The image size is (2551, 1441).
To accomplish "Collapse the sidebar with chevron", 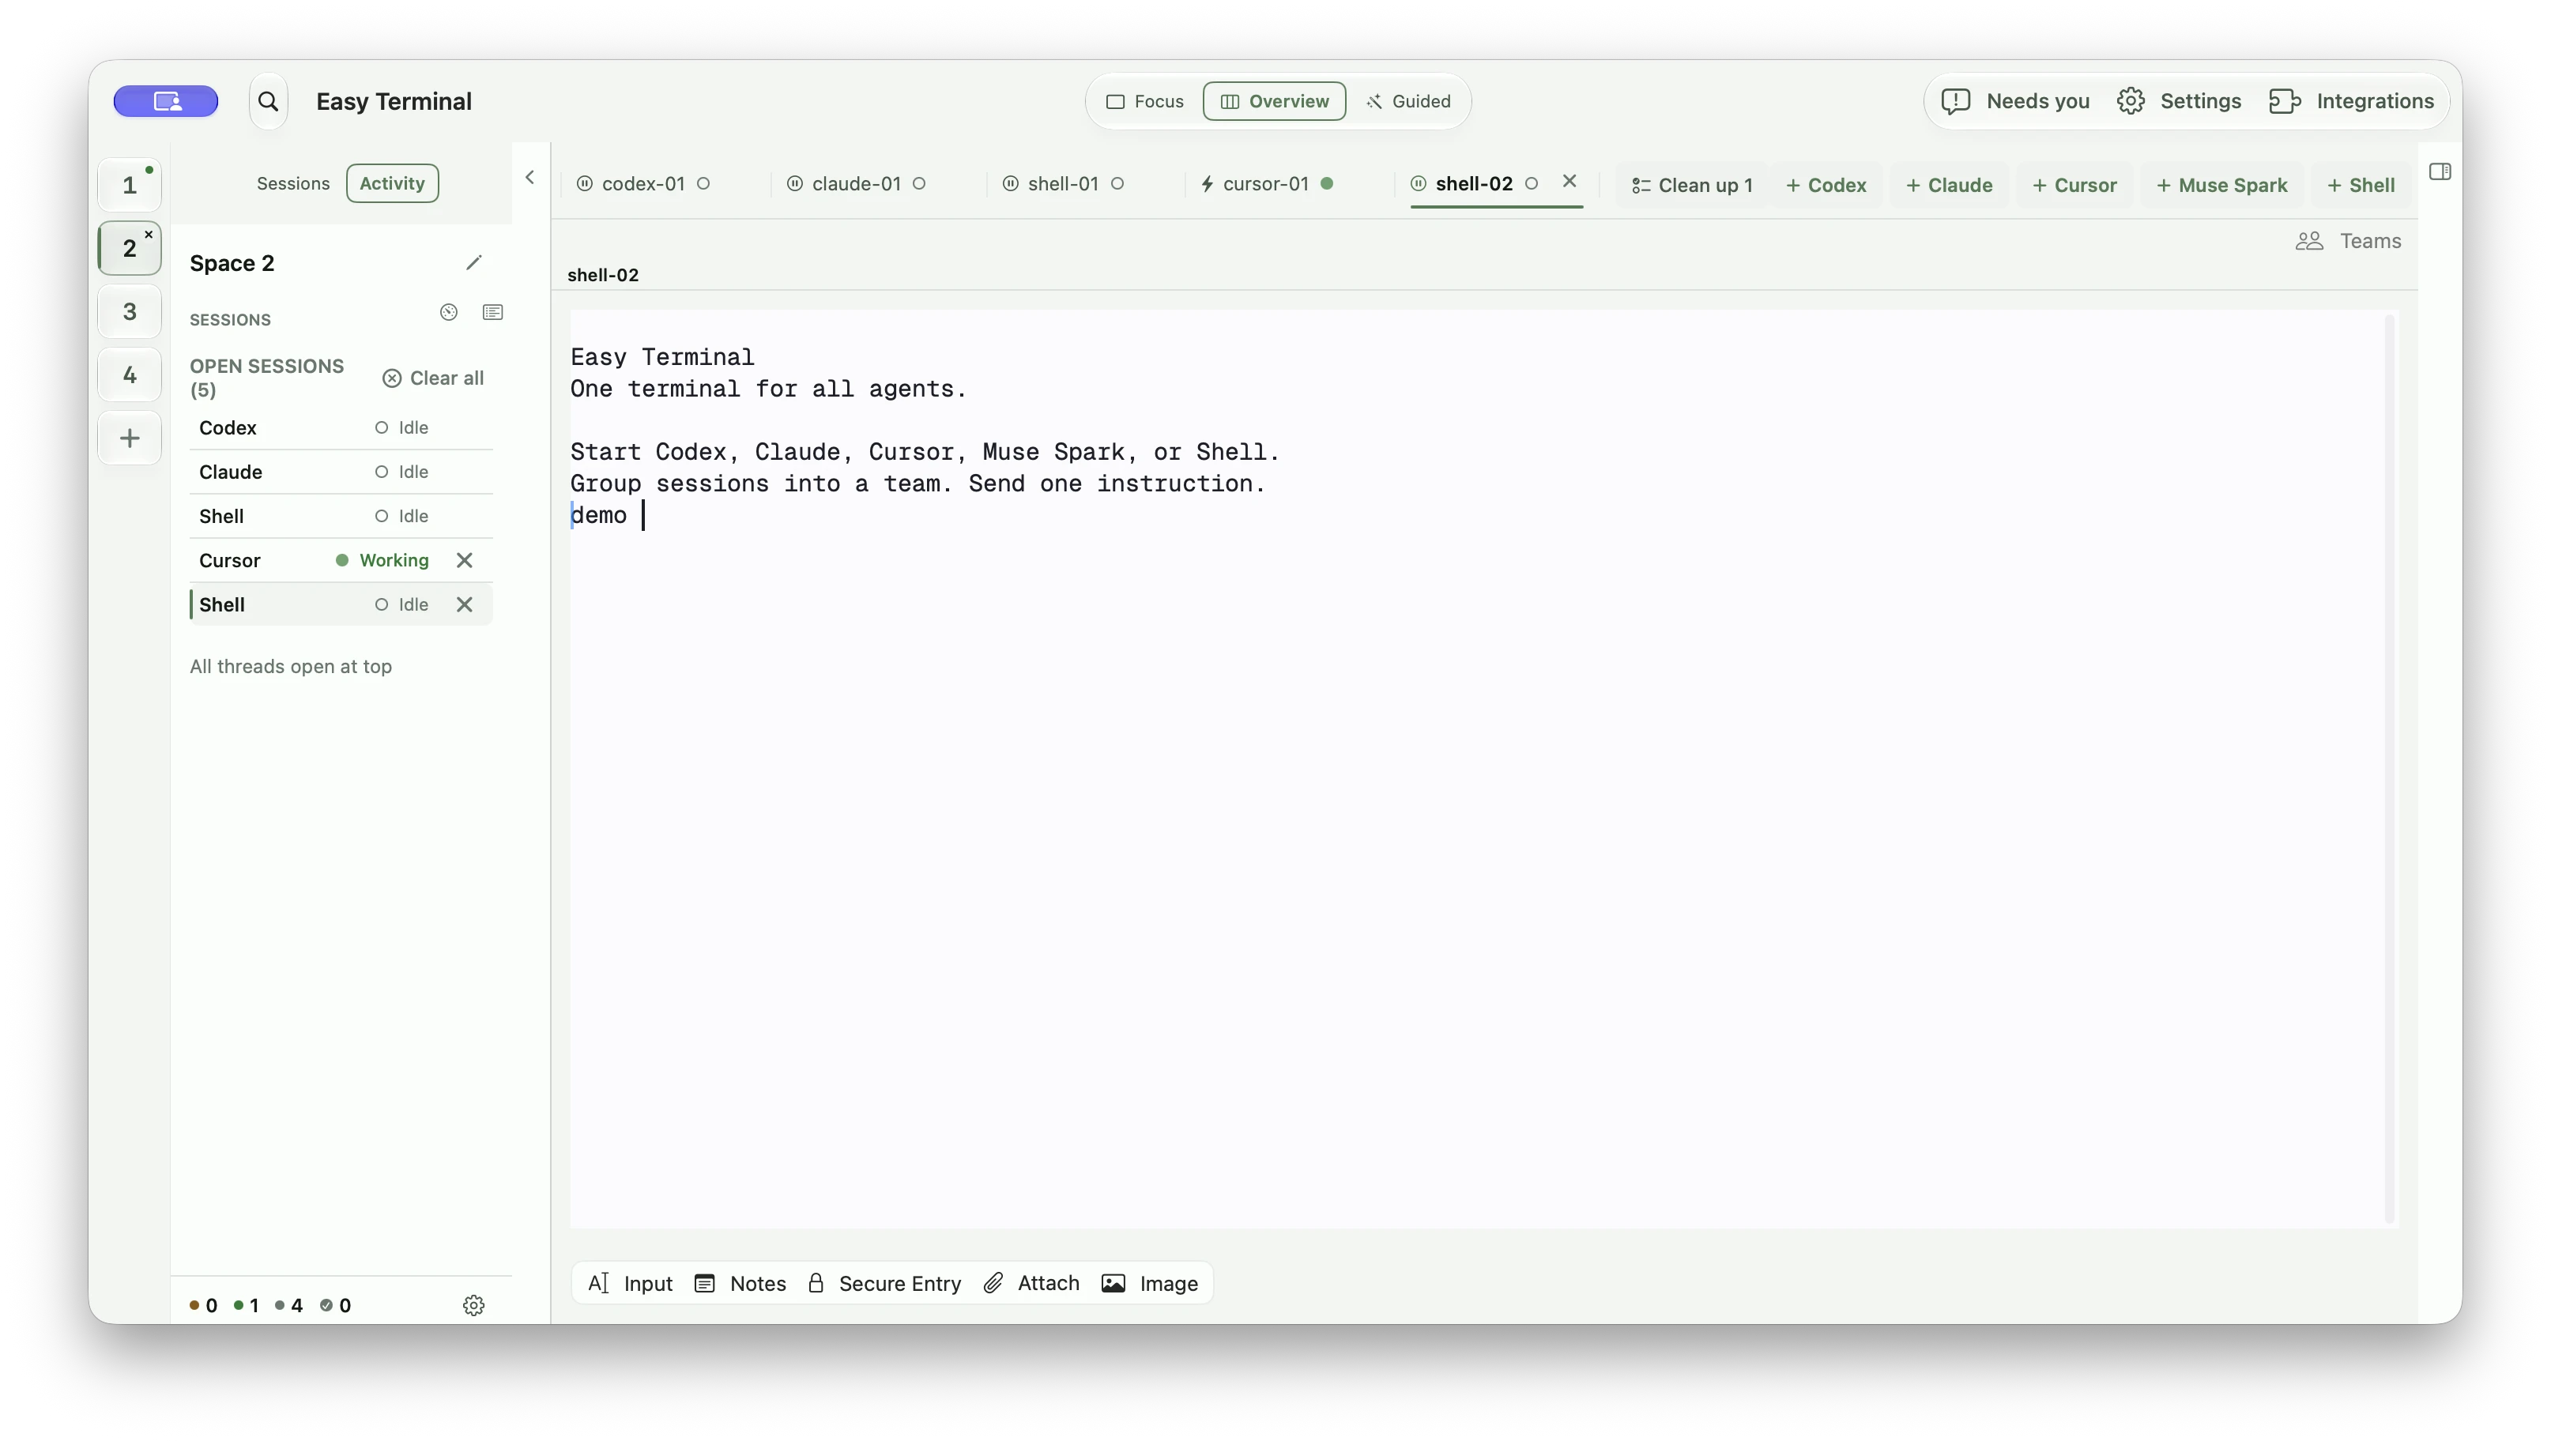I will tap(529, 177).
